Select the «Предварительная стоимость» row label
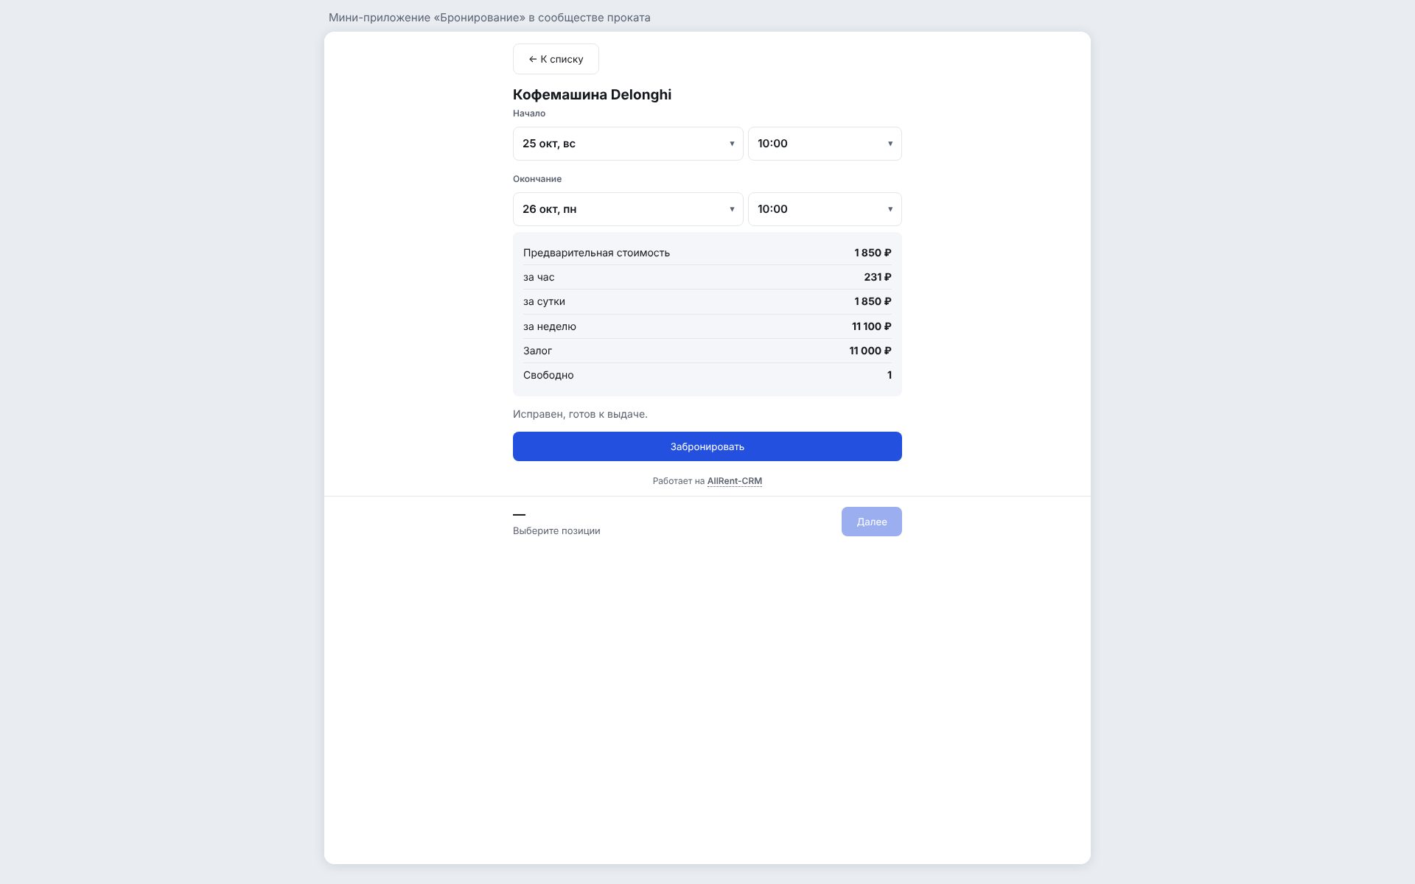Screen dimensions: 1415x884 coord(596,253)
